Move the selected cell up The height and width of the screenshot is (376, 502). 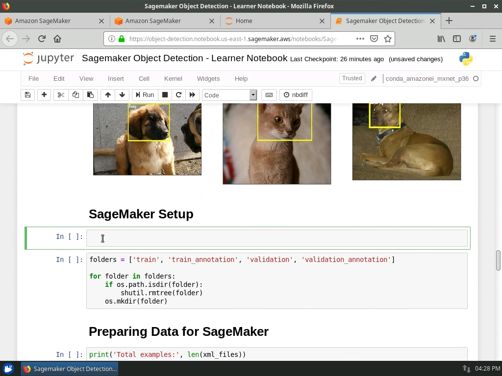[x=108, y=95]
